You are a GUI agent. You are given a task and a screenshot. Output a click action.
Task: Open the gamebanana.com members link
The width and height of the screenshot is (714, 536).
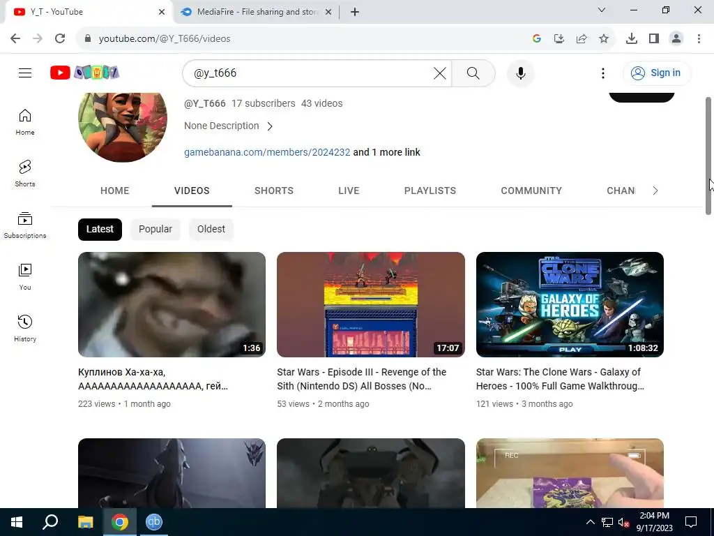267,152
